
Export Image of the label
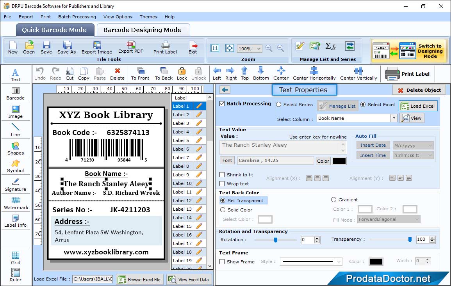click(x=97, y=48)
